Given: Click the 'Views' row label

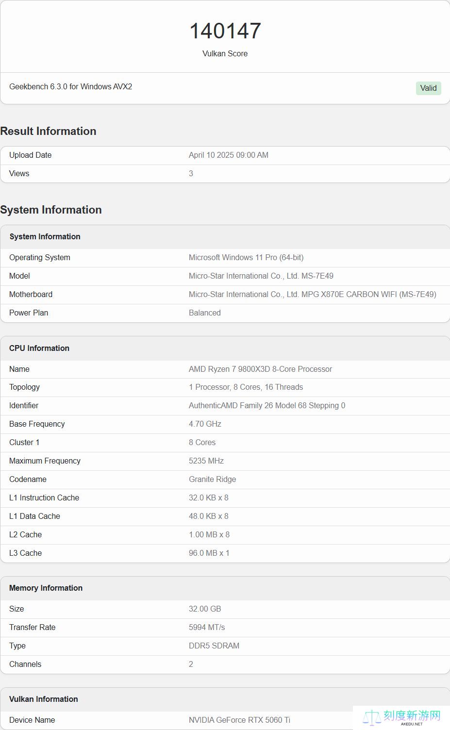Looking at the screenshot, I should pos(19,174).
